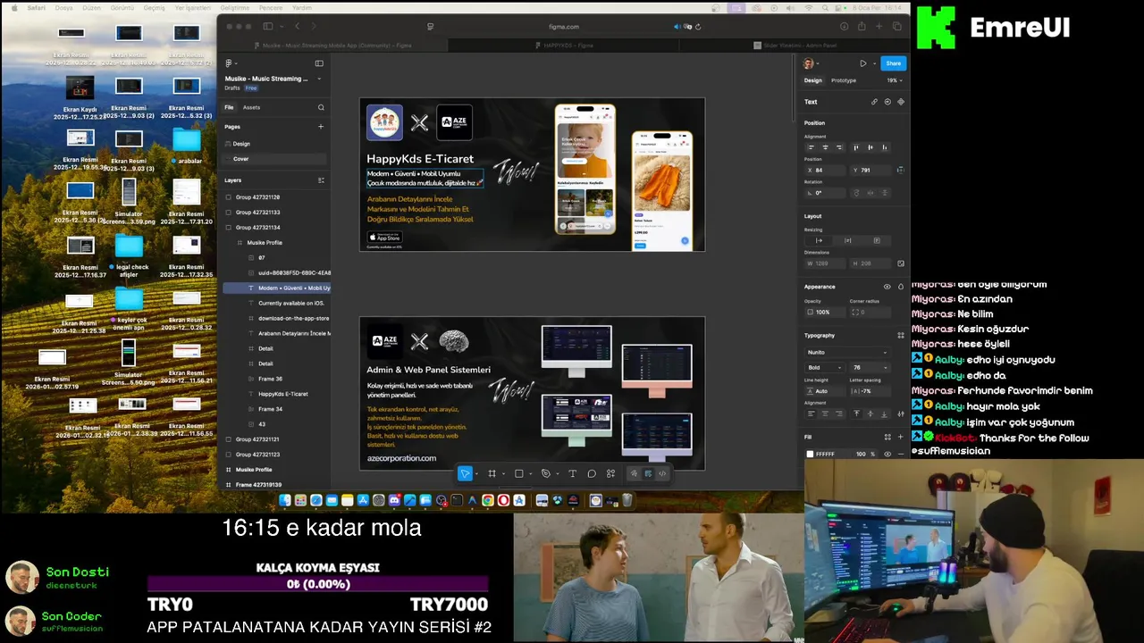
Task: Set text alignment to right in Typography
Action: pos(838,413)
